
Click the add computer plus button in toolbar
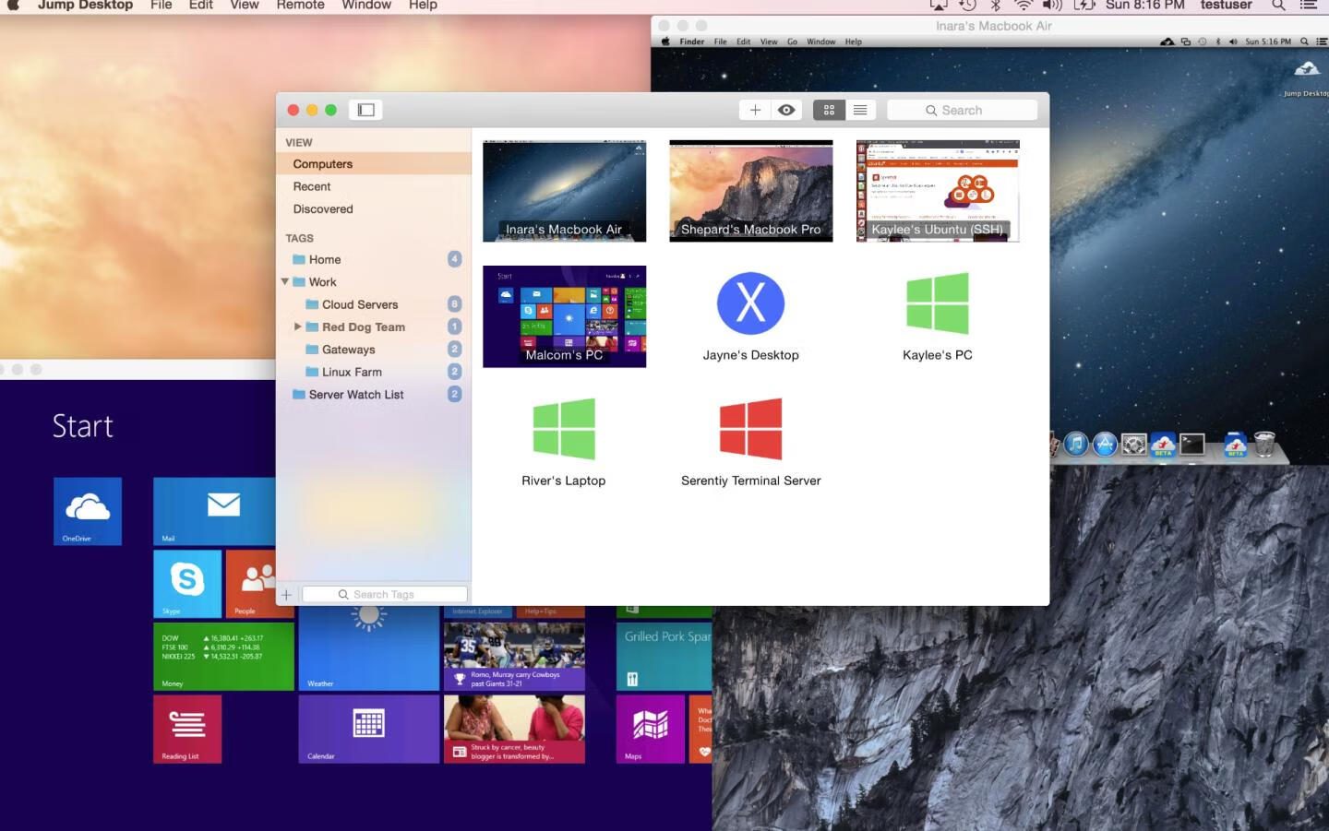coord(755,110)
